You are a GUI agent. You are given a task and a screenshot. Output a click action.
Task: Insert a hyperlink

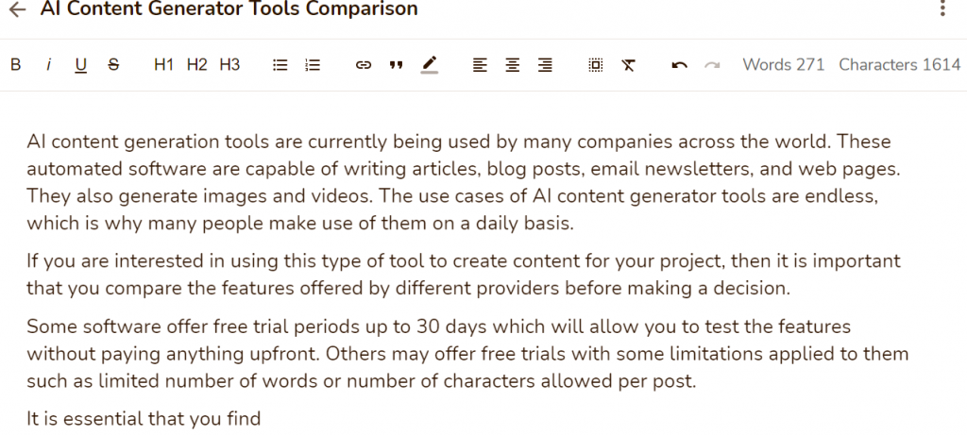[364, 65]
